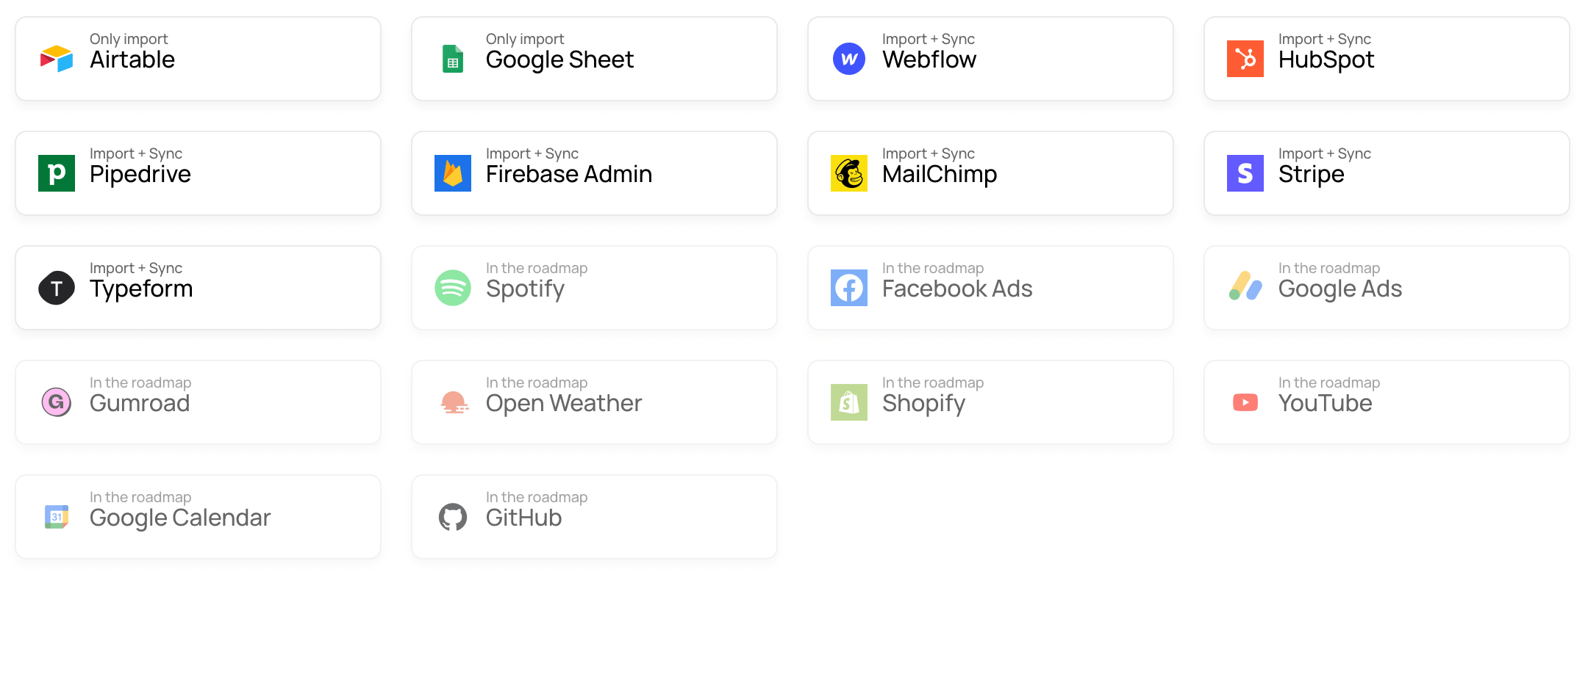Click the Stripe integration name

coord(1312,174)
